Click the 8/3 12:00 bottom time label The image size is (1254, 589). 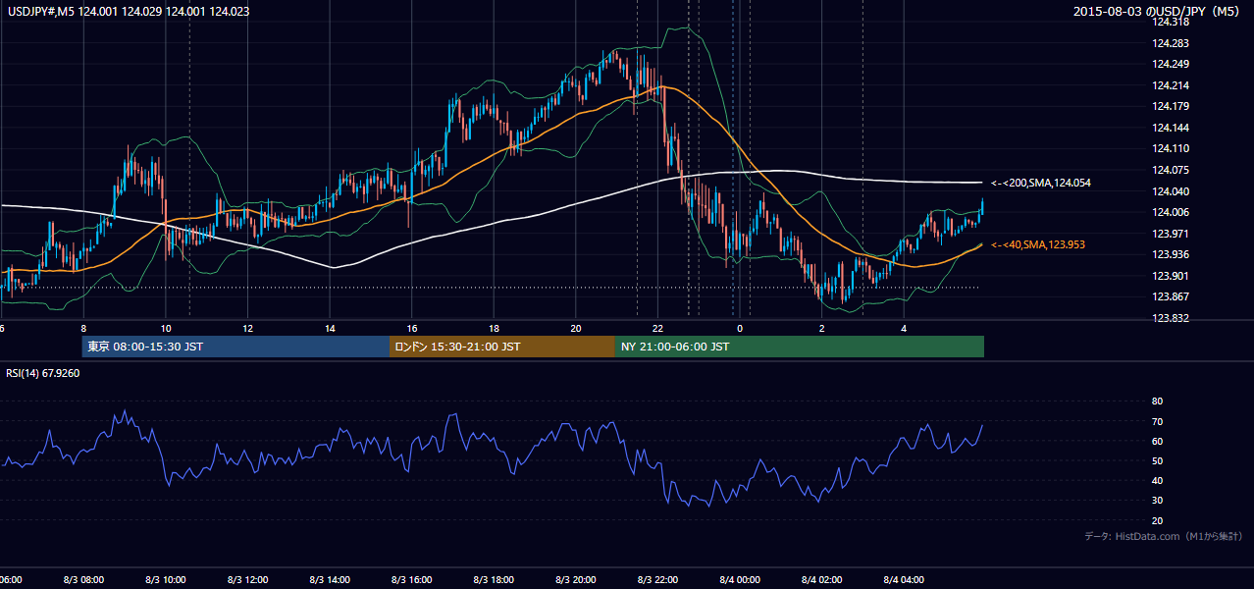pos(247,580)
